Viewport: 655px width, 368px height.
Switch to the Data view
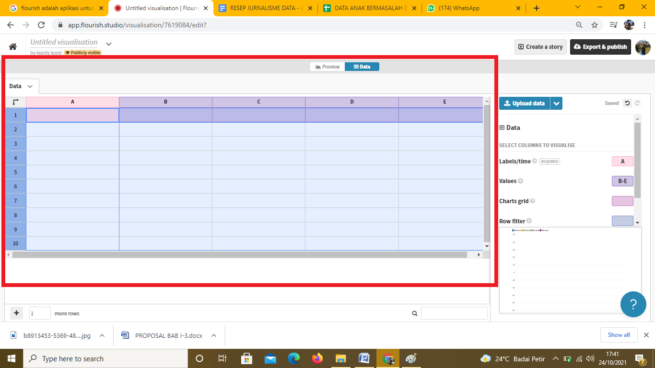[x=362, y=67]
